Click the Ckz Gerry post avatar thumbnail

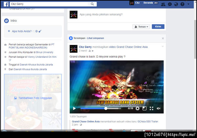click(x=74, y=49)
